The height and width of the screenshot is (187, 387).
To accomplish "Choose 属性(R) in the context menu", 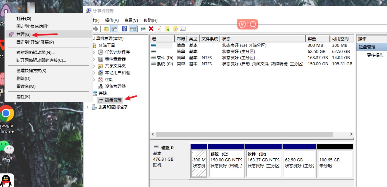I will [x=48, y=97].
